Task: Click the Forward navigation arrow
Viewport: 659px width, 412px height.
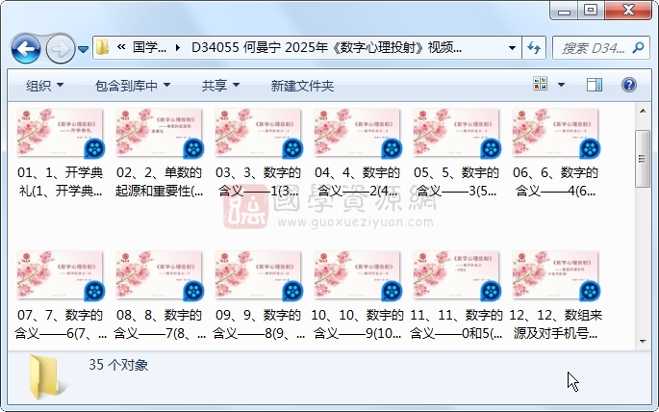Action: click(x=60, y=49)
